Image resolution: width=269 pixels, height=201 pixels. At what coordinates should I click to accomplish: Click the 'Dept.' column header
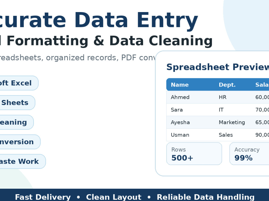tap(227, 85)
